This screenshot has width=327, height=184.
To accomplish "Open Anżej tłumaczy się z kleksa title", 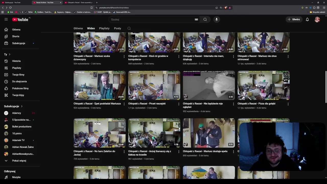I will coord(150,153).
